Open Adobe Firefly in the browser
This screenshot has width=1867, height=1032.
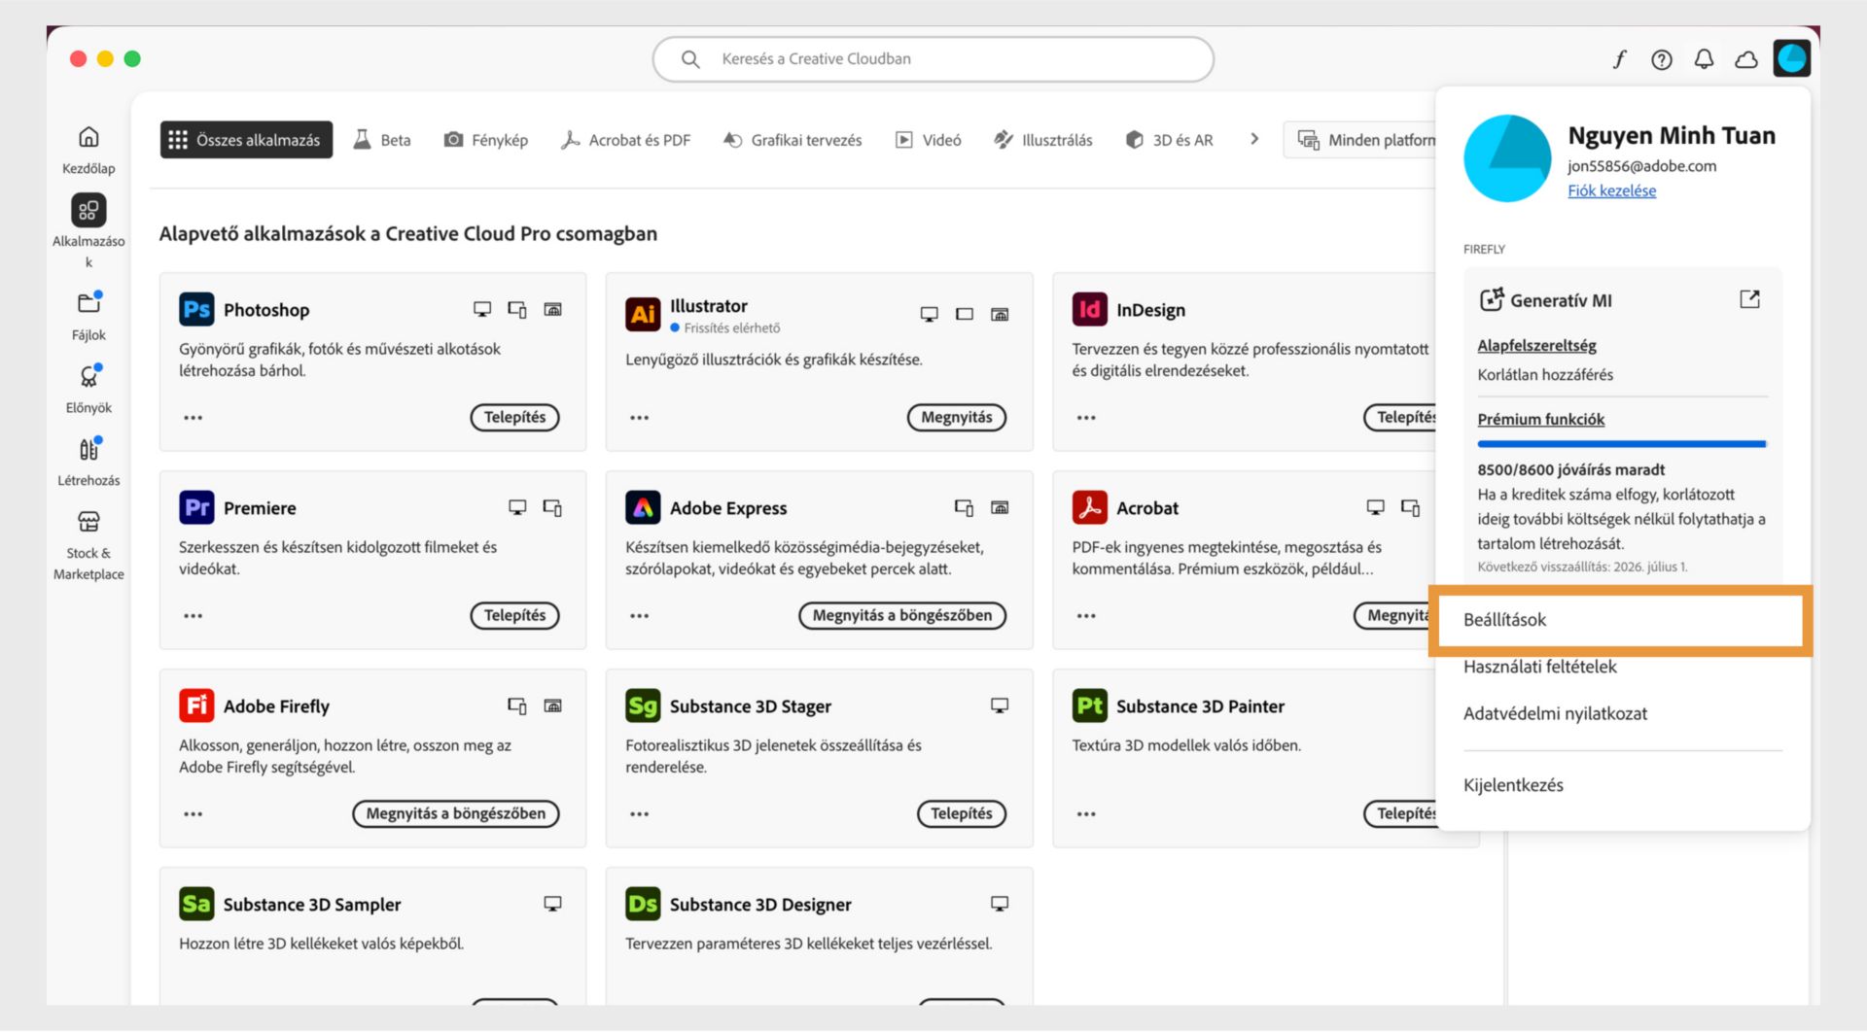(x=455, y=813)
